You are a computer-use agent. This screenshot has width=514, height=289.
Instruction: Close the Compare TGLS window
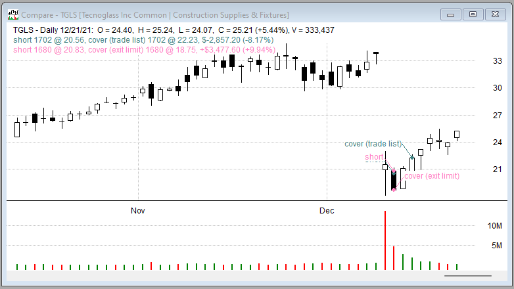click(494, 14)
